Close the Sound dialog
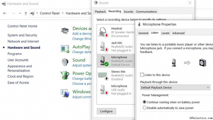Viewport: 213px width, 120px height. (190, 3)
